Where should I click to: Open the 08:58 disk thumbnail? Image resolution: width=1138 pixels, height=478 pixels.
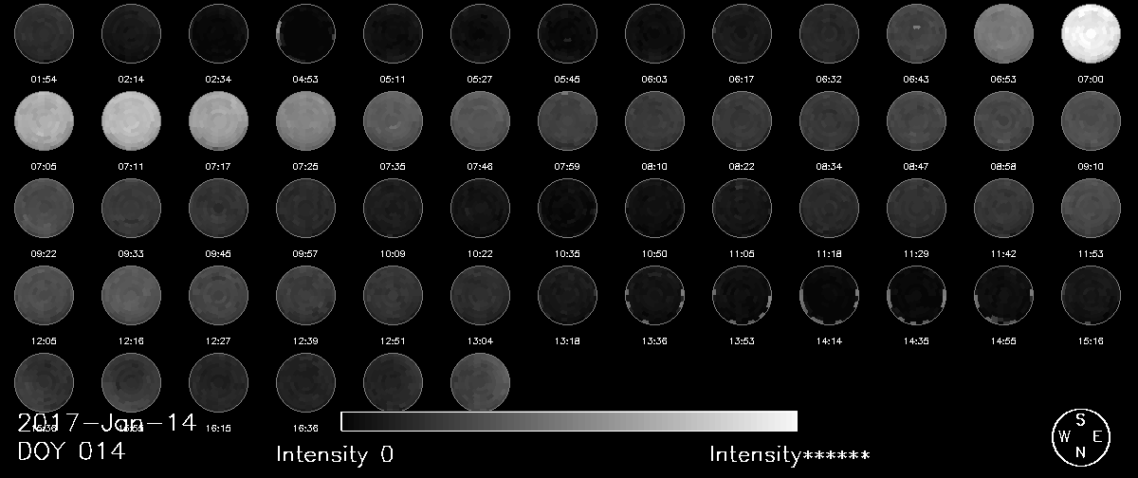(1003, 120)
